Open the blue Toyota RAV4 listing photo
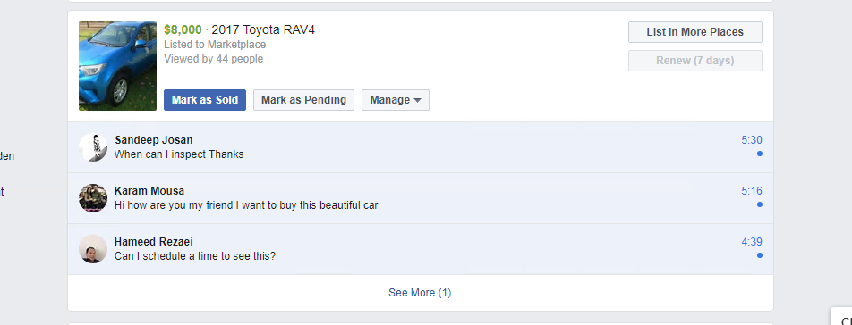This screenshot has height=325, width=852. 117,66
